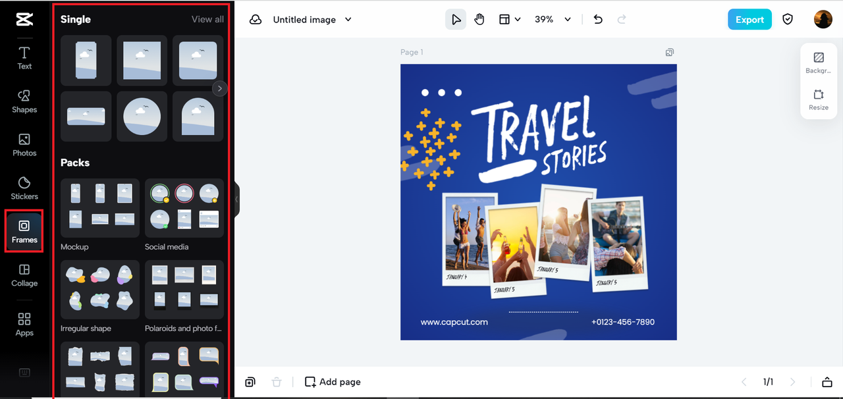Open the Mockup frame pack
Image resolution: width=843 pixels, height=399 pixels.
pos(100,208)
